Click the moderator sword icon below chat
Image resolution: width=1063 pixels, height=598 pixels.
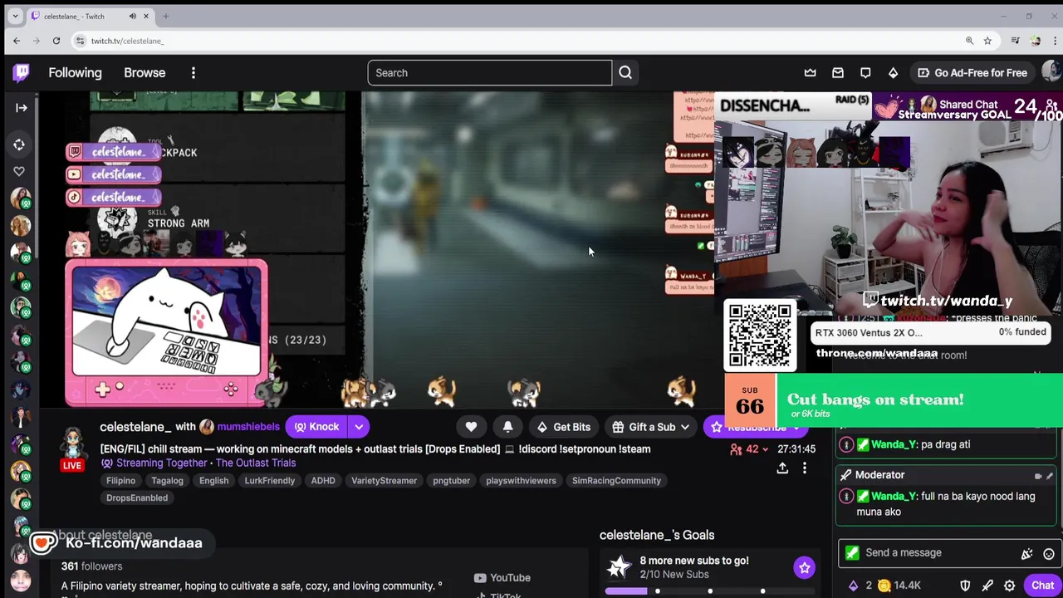click(987, 586)
